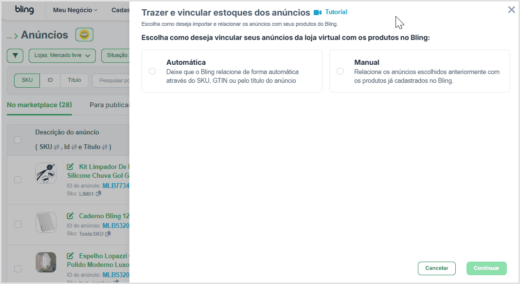Viewport: 520px width, 284px height.
Task: Open the Tutorial link
Action: coord(336,12)
